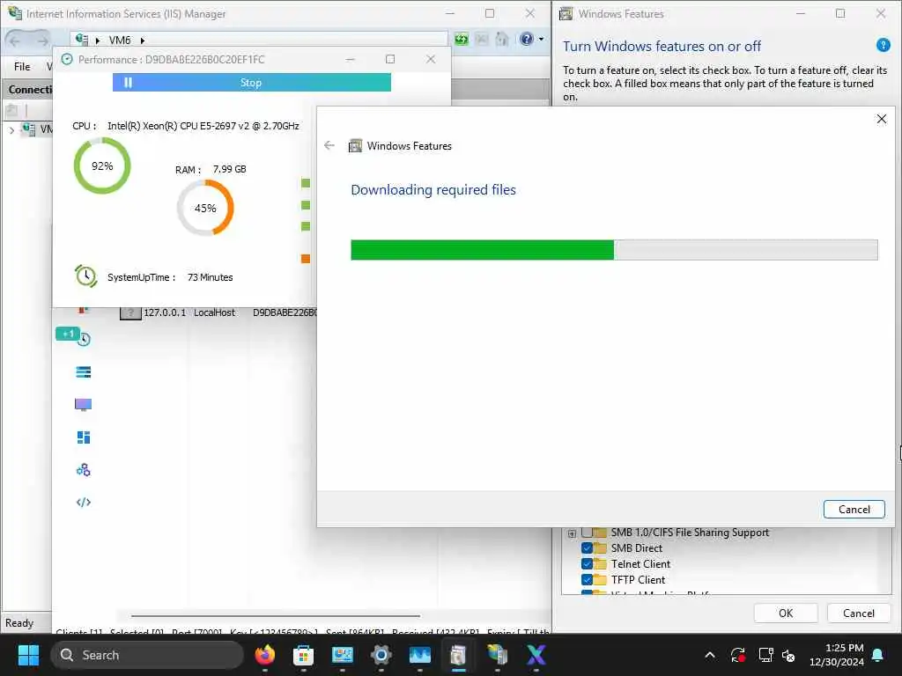Viewport: 902px width, 676px height.
Task: Cancel the download of required files
Action: [x=854, y=510]
